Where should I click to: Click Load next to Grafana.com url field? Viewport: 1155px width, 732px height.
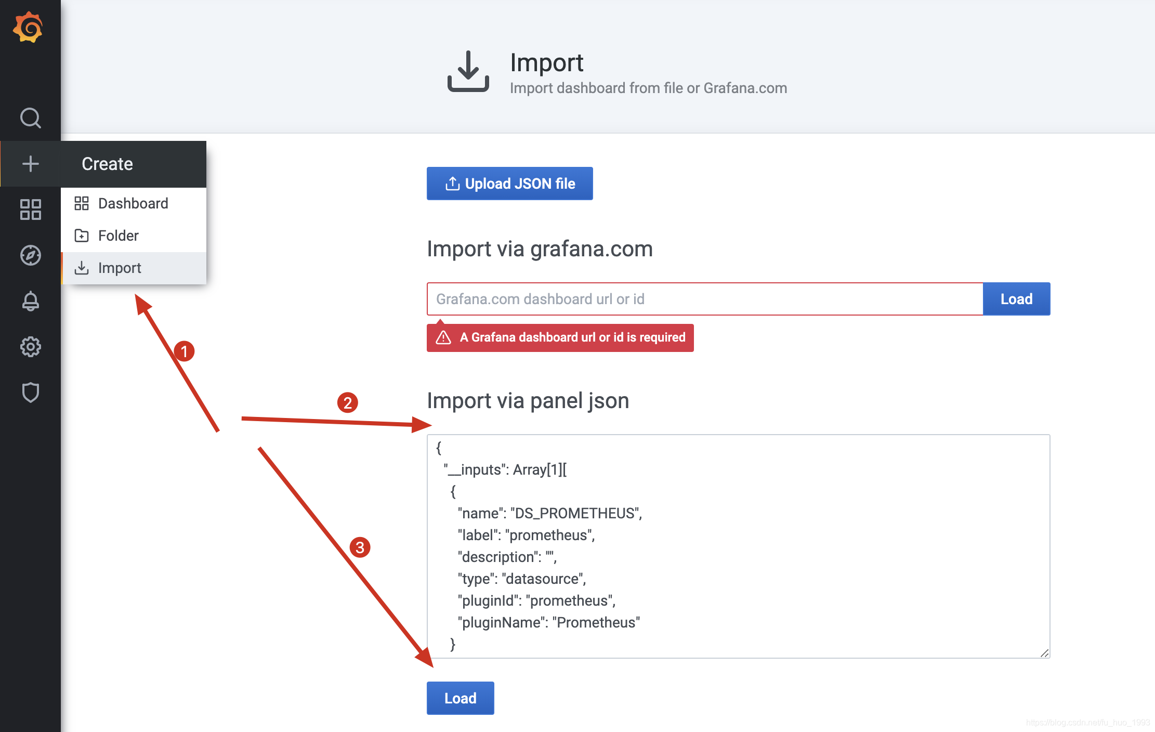click(1016, 299)
